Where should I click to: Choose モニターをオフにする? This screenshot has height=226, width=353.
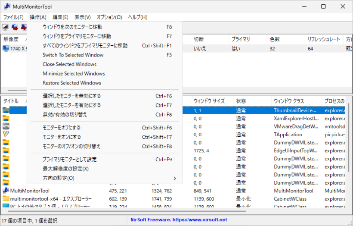click(x=105, y=128)
